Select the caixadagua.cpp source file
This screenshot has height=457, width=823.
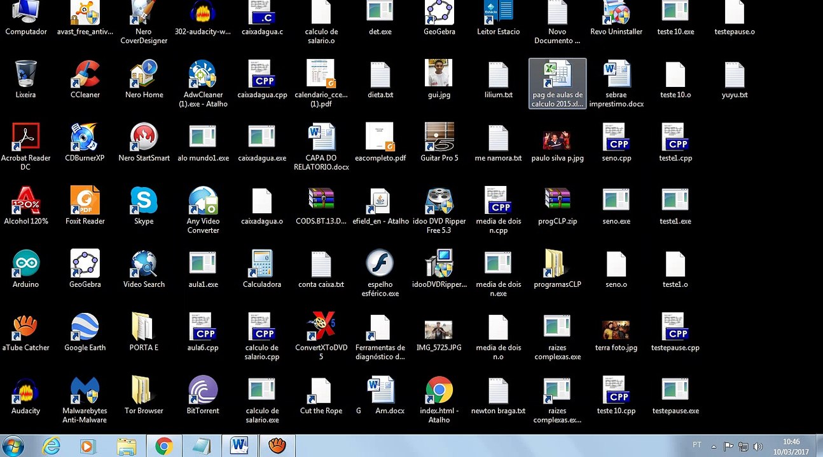pyautogui.click(x=262, y=79)
